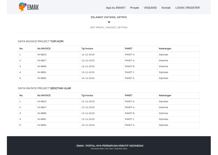Click PAKET C in the Sedotan Ular table
This screenshot has width=218, height=155.
pyautogui.click(x=130, y=119)
